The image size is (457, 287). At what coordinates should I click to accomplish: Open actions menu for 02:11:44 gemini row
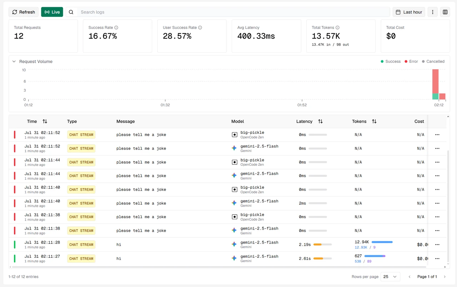[x=437, y=176]
